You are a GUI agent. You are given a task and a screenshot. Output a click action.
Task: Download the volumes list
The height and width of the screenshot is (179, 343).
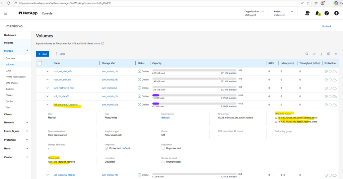[x=321, y=54]
